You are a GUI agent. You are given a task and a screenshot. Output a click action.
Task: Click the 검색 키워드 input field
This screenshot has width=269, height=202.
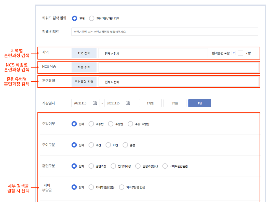pos(164,32)
